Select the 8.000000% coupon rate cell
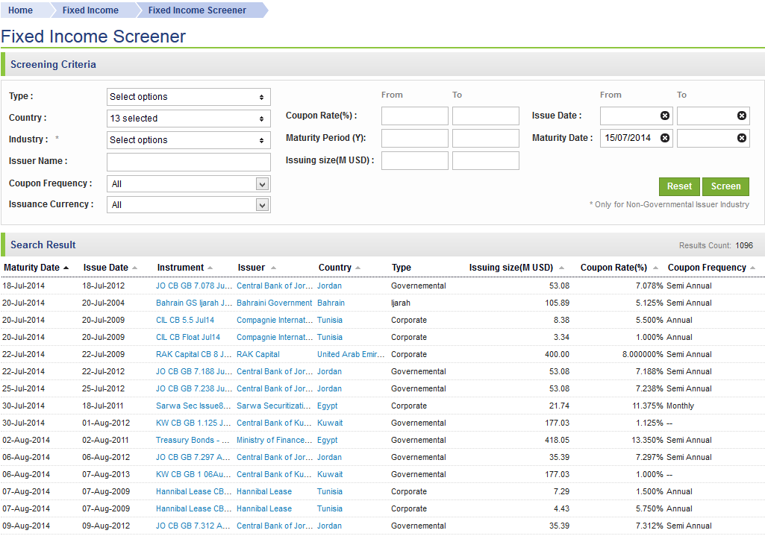 (643, 354)
